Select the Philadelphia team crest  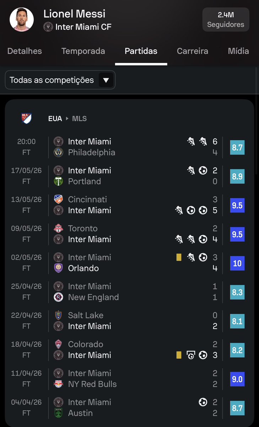point(58,152)
